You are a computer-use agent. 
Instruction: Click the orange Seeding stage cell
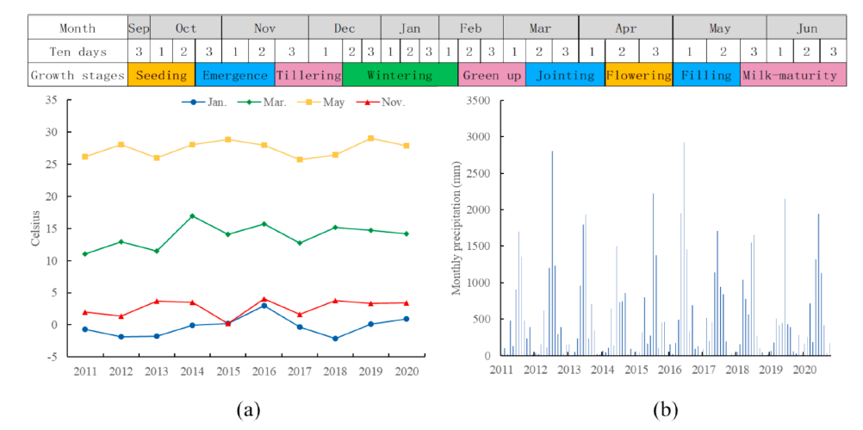[x=161, y=75]
